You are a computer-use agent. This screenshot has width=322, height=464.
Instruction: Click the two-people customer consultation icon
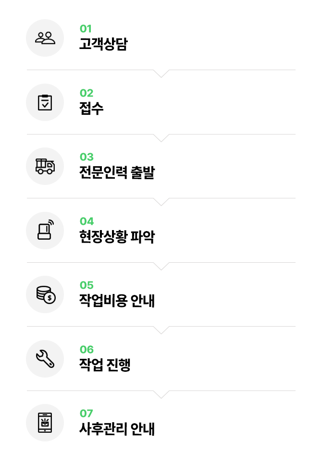[45, 38]
